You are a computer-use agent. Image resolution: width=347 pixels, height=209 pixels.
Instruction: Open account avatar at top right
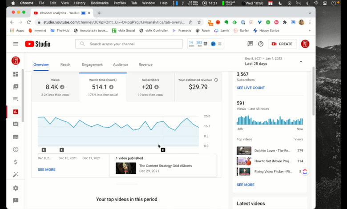(x=305, y=44)
